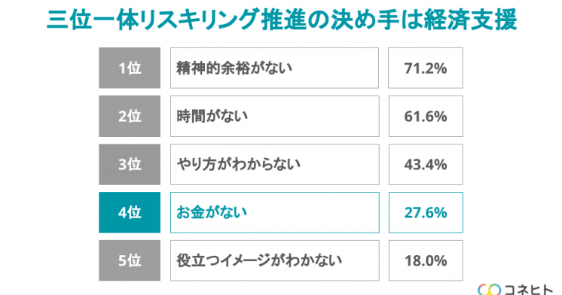Select the 2位 rank box

[130, 116]
